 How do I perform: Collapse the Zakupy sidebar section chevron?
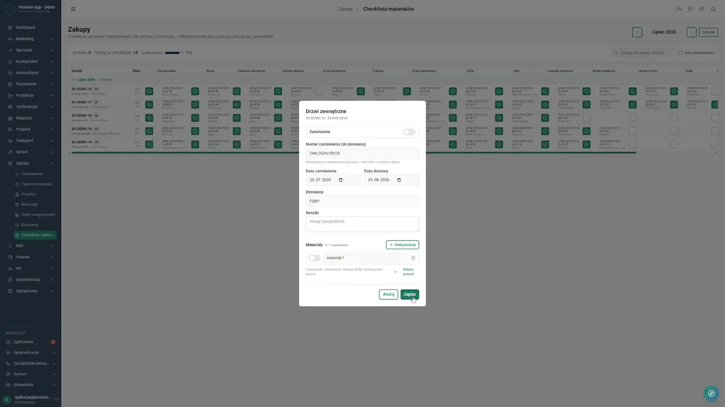pyautogui.click(x=52, y=163)
